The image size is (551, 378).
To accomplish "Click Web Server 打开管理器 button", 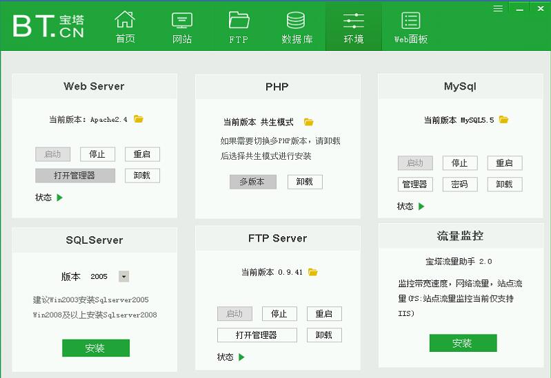I will coord(75,176).
